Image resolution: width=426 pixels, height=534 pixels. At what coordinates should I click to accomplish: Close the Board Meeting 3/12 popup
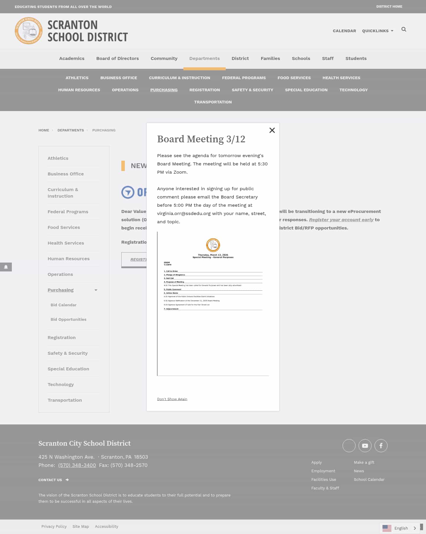point(272,130)
